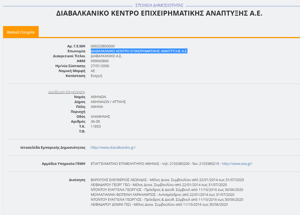Screen dimensions: 300x215
Task: Click the ΛΕΙΒΑΔΑΡΟΥ ΔΟΜΝΙ ΓΕΩ board row
Action: click(x=159, y=205)
